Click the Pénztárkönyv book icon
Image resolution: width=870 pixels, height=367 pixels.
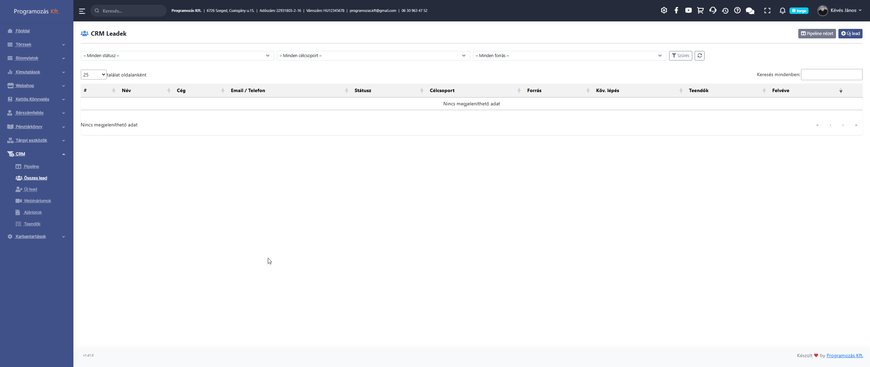tap(10, 127)
